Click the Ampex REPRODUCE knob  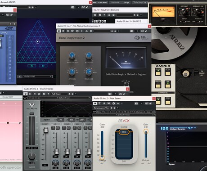[x=198, y=12]
